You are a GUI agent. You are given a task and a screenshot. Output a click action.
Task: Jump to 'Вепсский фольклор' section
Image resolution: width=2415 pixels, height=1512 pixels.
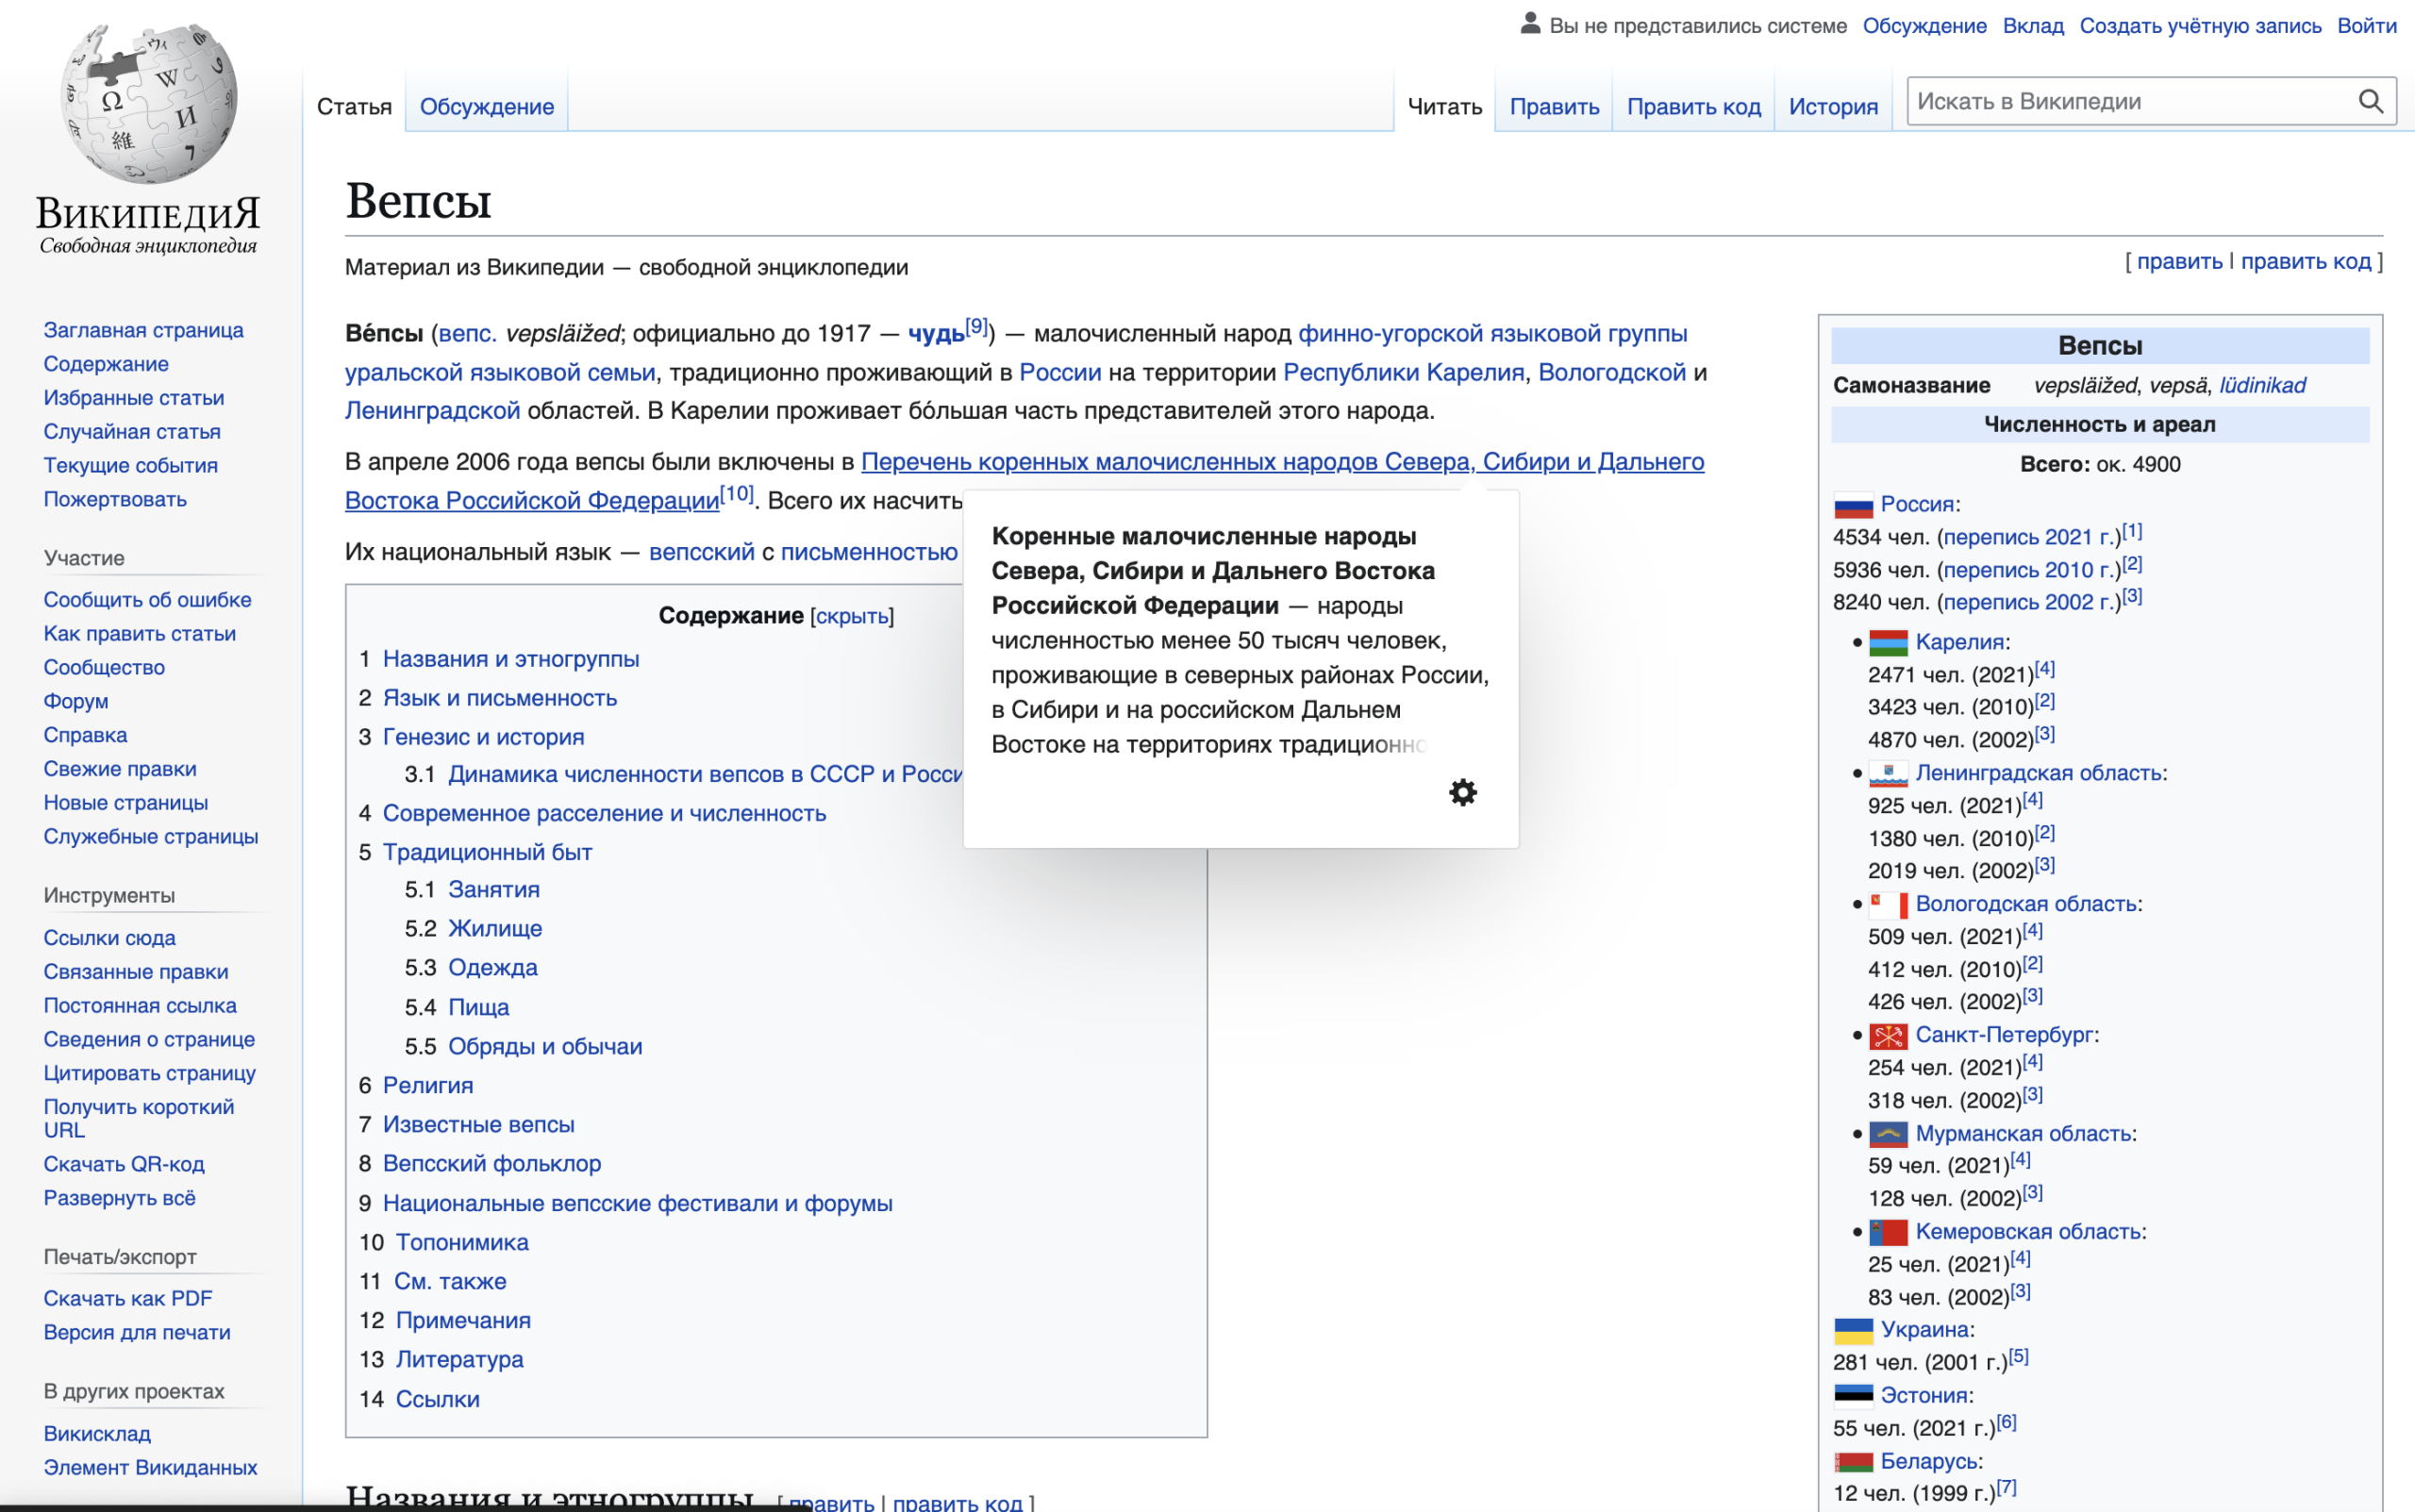492,1163
